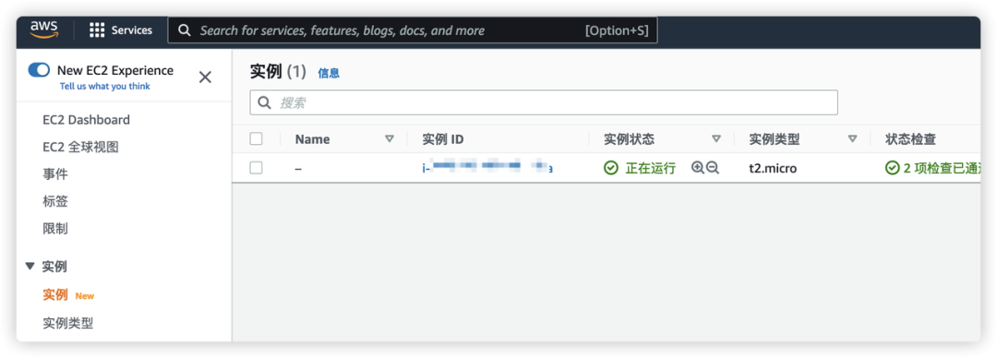Close the New EC2 Experience banner
The width and height of the screenshot is (997, 358).
pyautogui.click(x=205, y=78)
